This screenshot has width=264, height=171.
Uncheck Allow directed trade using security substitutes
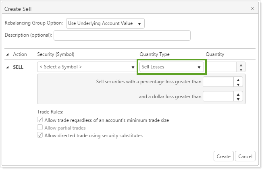(x=40, y=135)
